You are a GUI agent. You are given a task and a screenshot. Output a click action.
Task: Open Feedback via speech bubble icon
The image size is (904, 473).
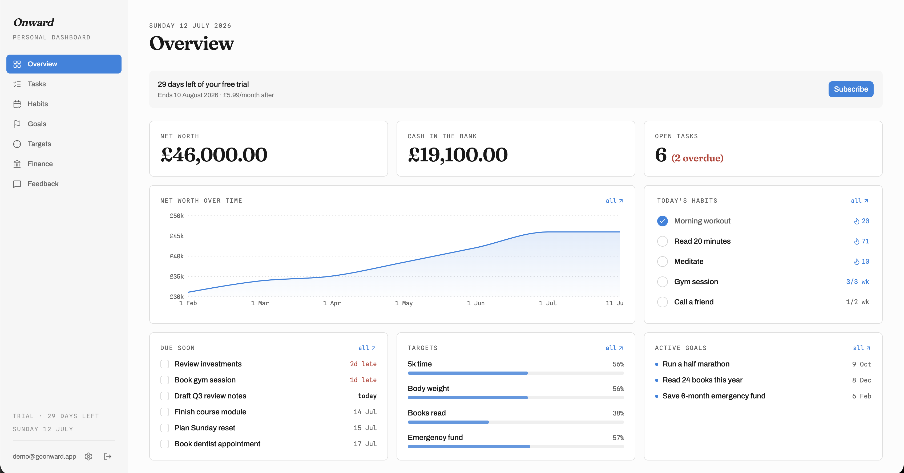(x=17, y=184)
